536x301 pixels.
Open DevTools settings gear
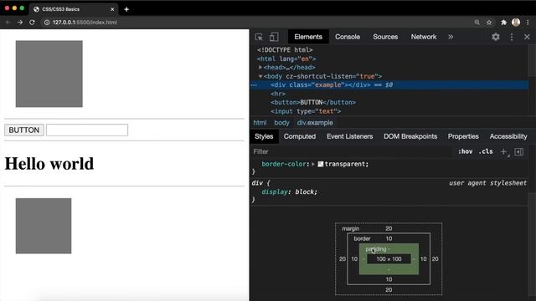click(x=496, y=37)
